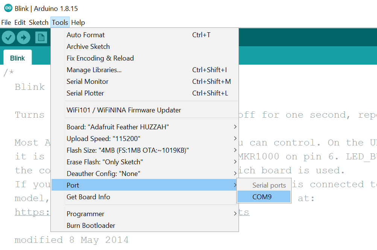Click the Verify checkmark icon
The image size is (377, 250).
8,38
